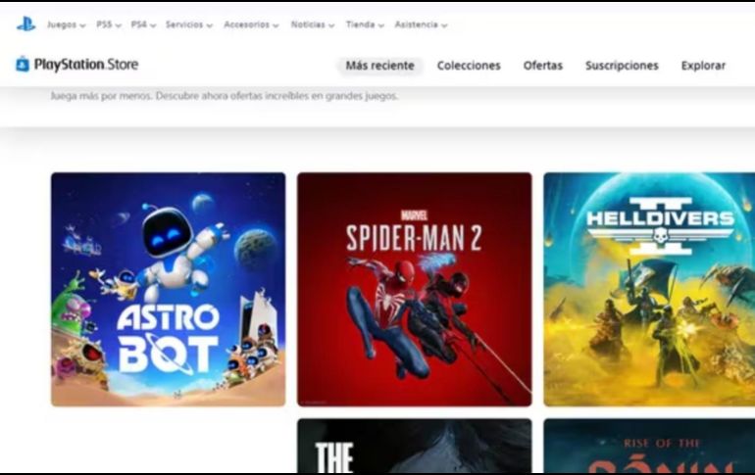
Task: Open the Helldivers II game tile
Action: pyautogui.click(x=649, y=290)
